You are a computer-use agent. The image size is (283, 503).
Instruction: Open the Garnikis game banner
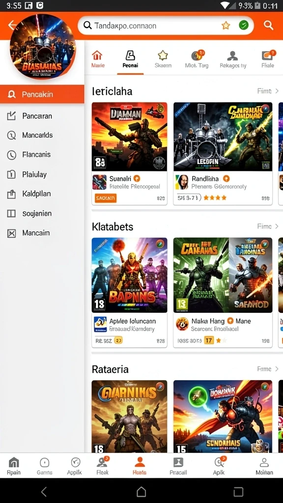pos(130,417)
